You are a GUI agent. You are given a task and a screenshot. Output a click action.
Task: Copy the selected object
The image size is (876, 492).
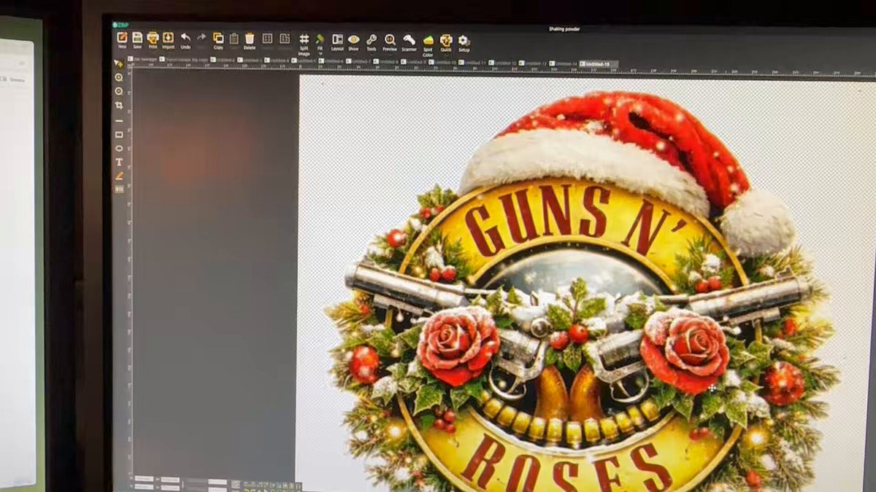pos(218,40)
